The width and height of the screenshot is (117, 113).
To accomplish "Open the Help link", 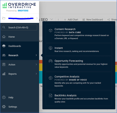I will click(11, 97).
